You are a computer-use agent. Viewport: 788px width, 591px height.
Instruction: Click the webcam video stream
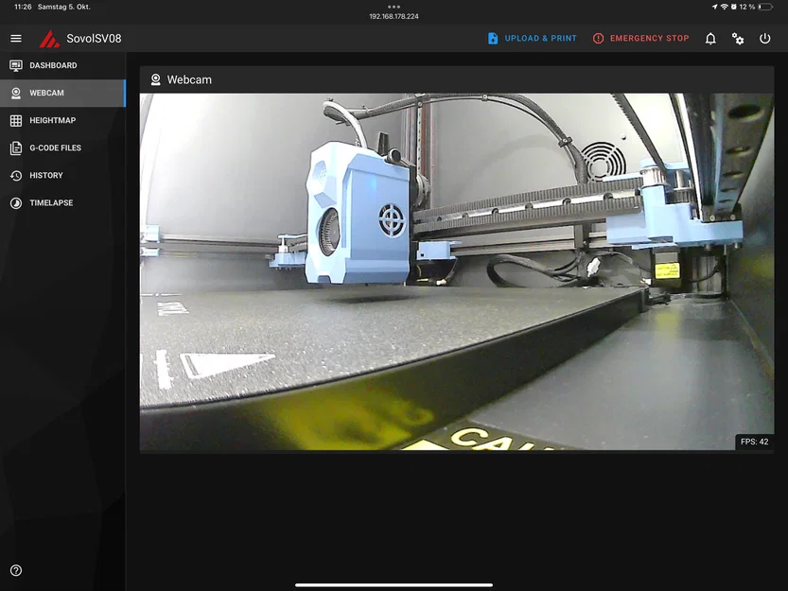point(457,271)
